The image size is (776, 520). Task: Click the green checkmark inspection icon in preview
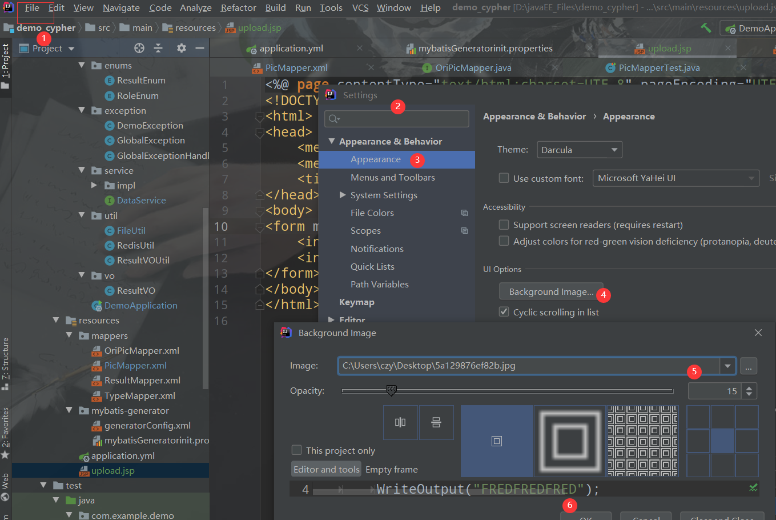754,487
